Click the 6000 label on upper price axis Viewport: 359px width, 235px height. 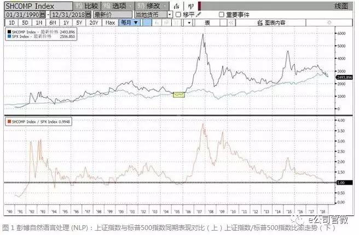(x=341, y=33)
